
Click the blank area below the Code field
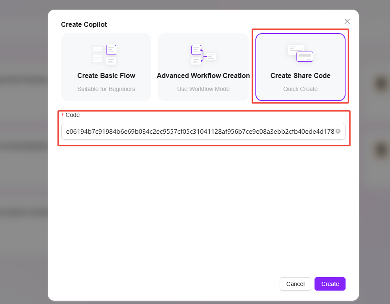tap(203, 209)
